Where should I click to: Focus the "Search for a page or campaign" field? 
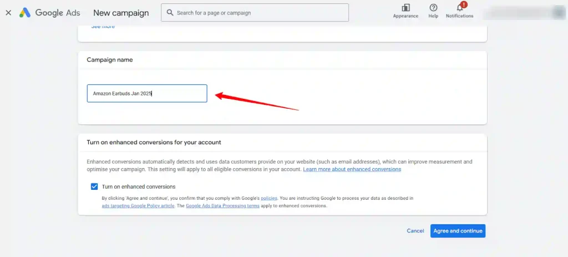pos(255,13)
